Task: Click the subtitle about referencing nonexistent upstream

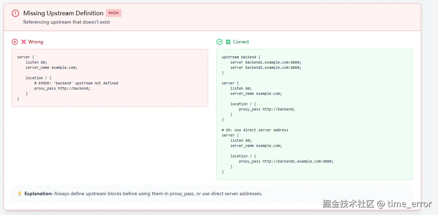Action: [67, 22]
